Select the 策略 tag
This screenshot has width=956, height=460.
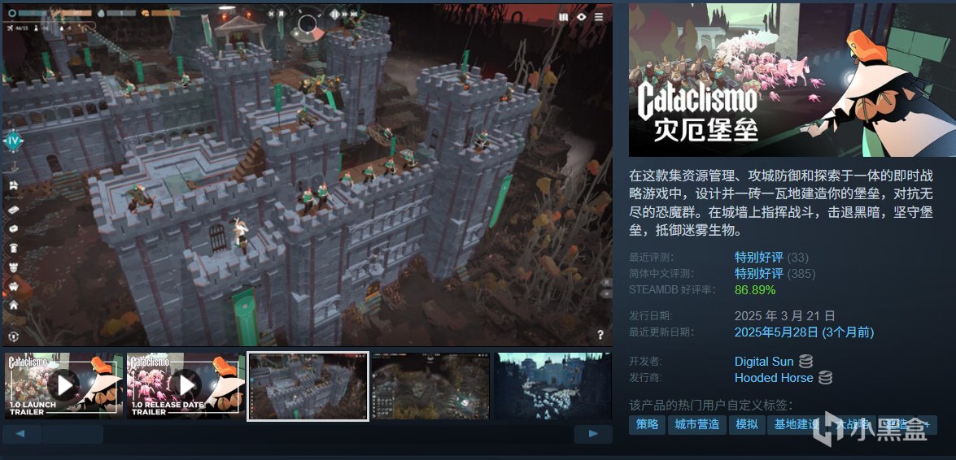point(647,425)
